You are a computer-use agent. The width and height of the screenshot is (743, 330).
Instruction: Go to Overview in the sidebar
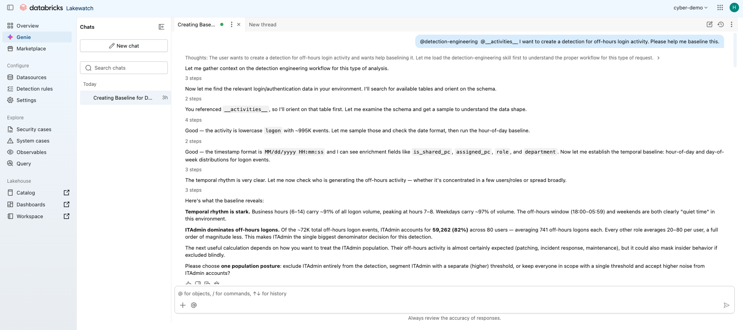[37, 26]
